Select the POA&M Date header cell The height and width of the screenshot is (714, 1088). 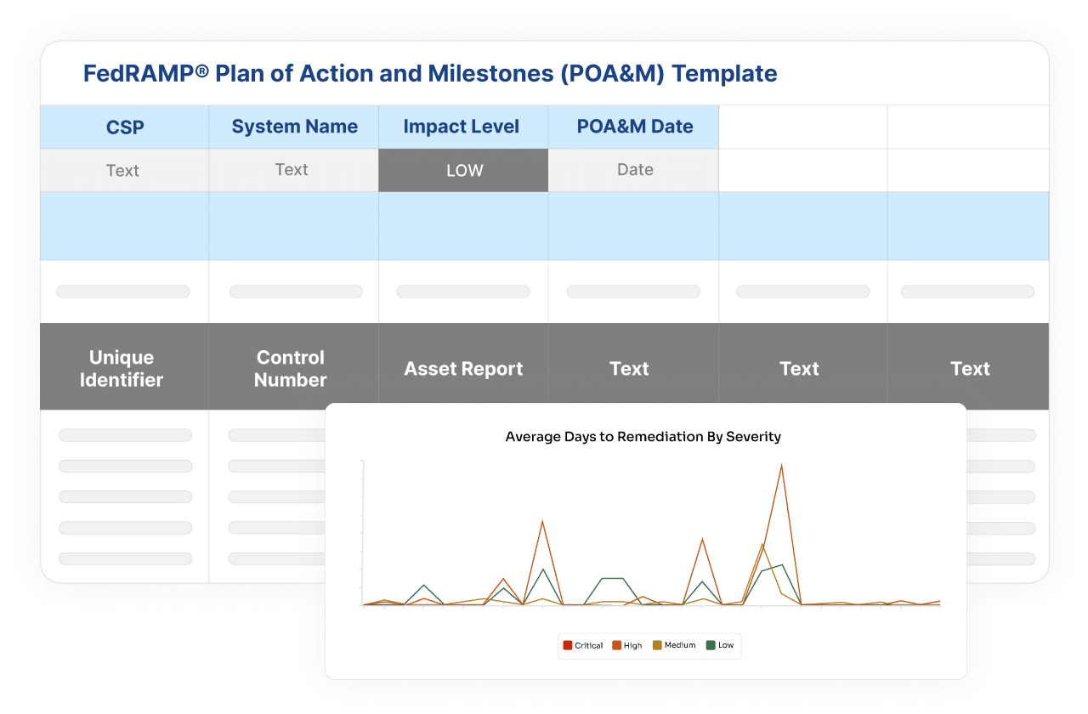634,127
